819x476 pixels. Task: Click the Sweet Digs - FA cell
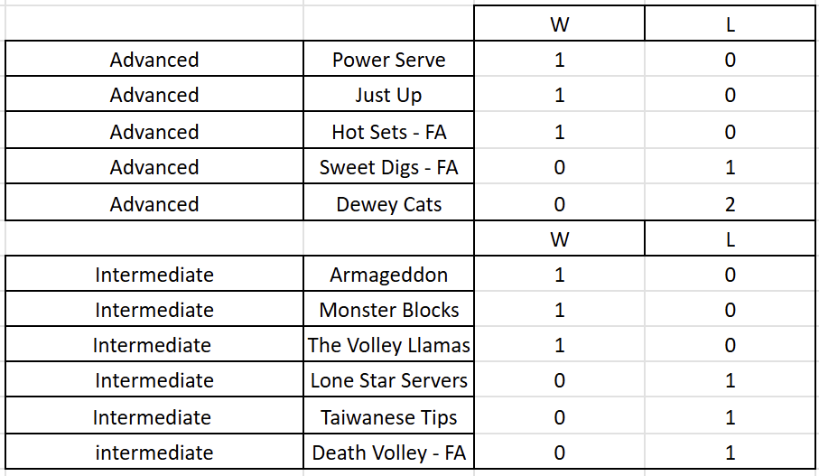pyautogui.click(x=388, y=167)
